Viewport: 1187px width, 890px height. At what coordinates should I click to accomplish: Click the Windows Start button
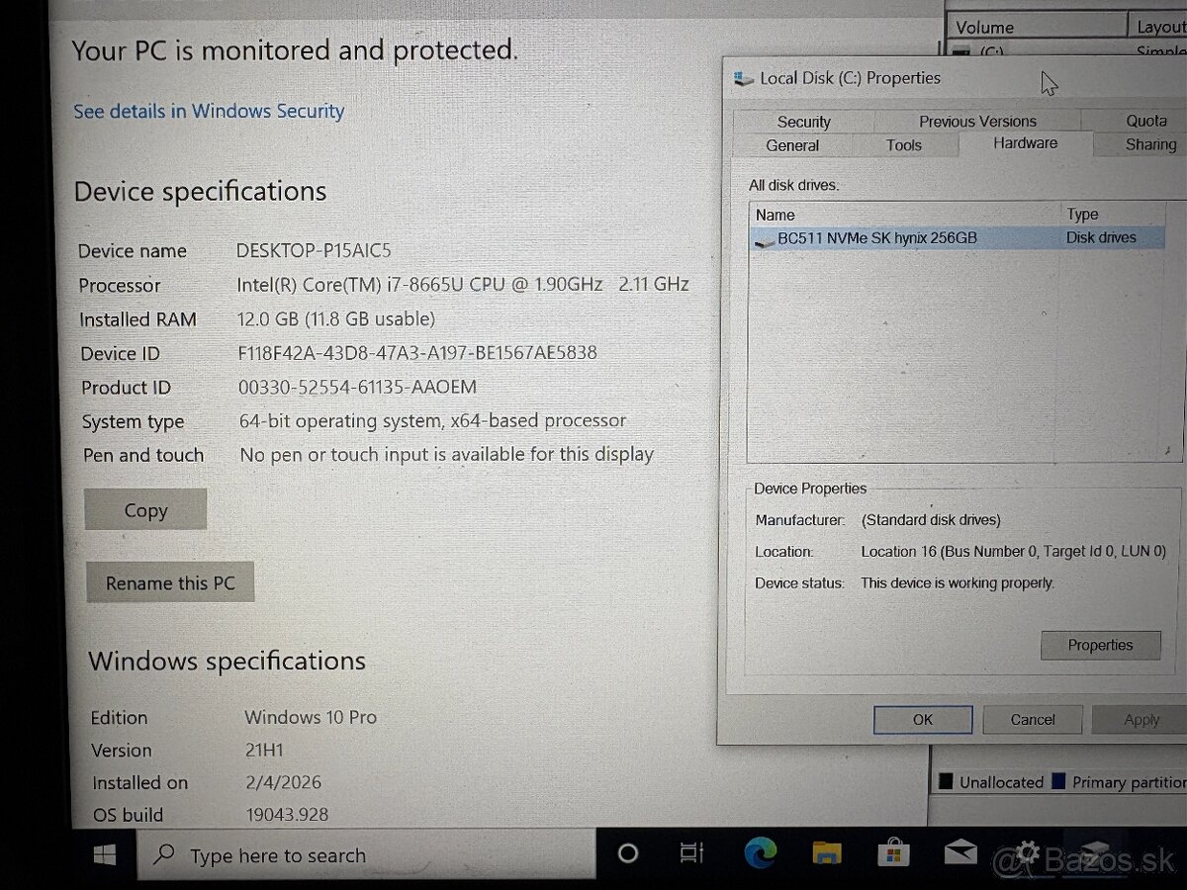coord(103,853)
